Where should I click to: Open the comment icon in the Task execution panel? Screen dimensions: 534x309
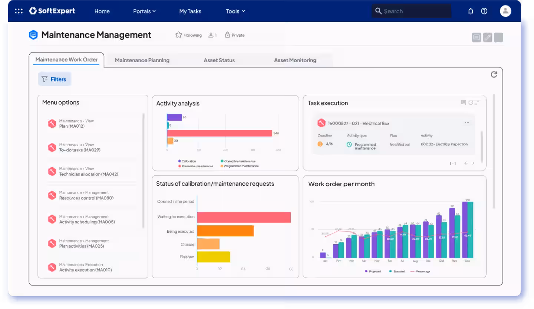463,103
